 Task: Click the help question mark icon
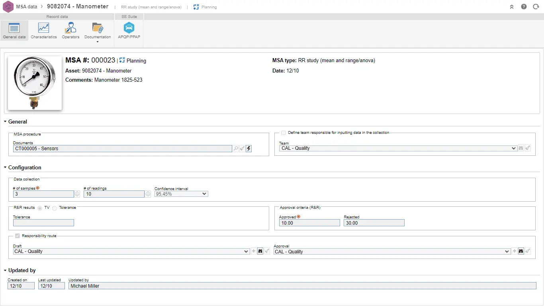[524, 7]
